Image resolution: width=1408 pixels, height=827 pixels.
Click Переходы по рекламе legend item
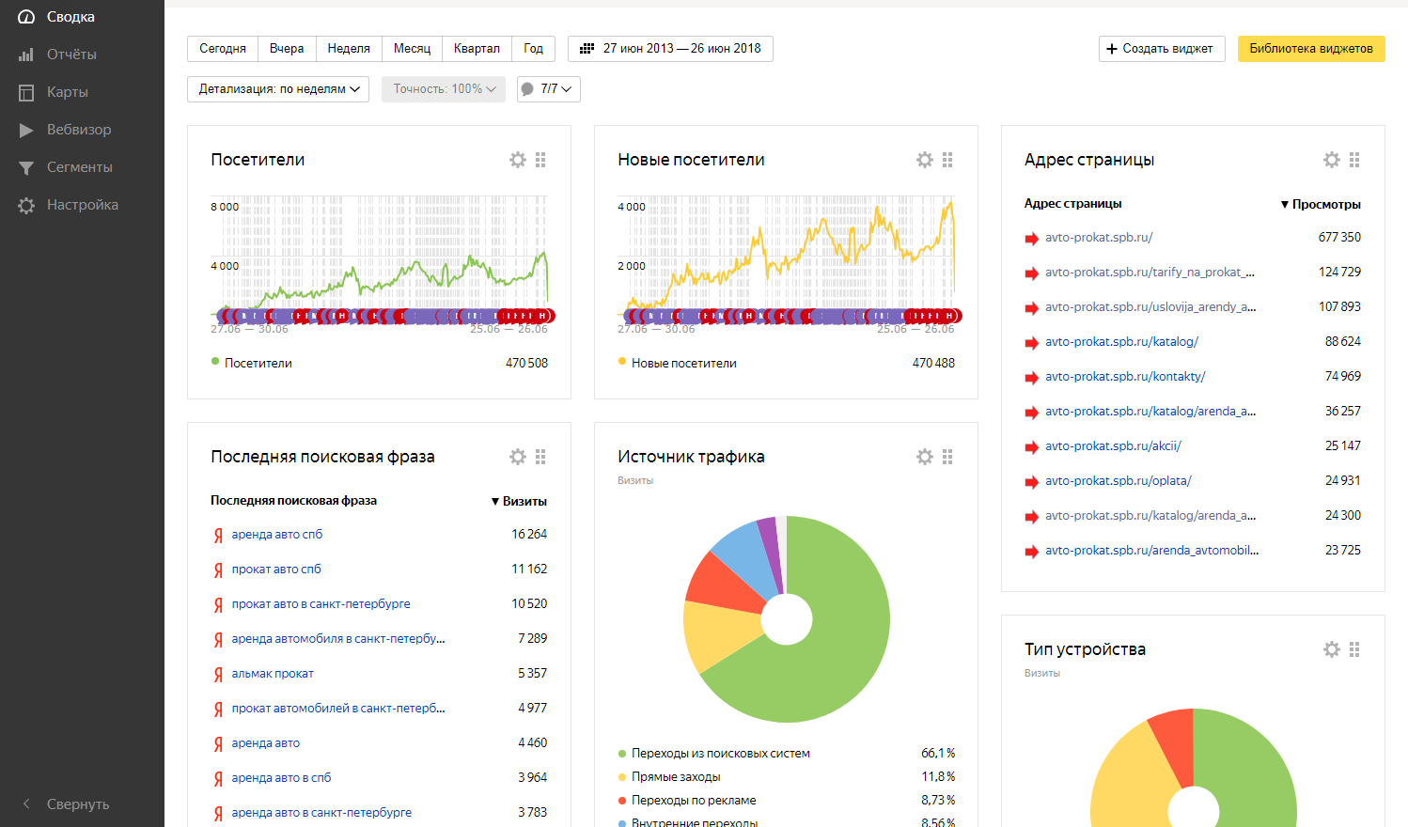pyautogui.click(x=686, y=801)
